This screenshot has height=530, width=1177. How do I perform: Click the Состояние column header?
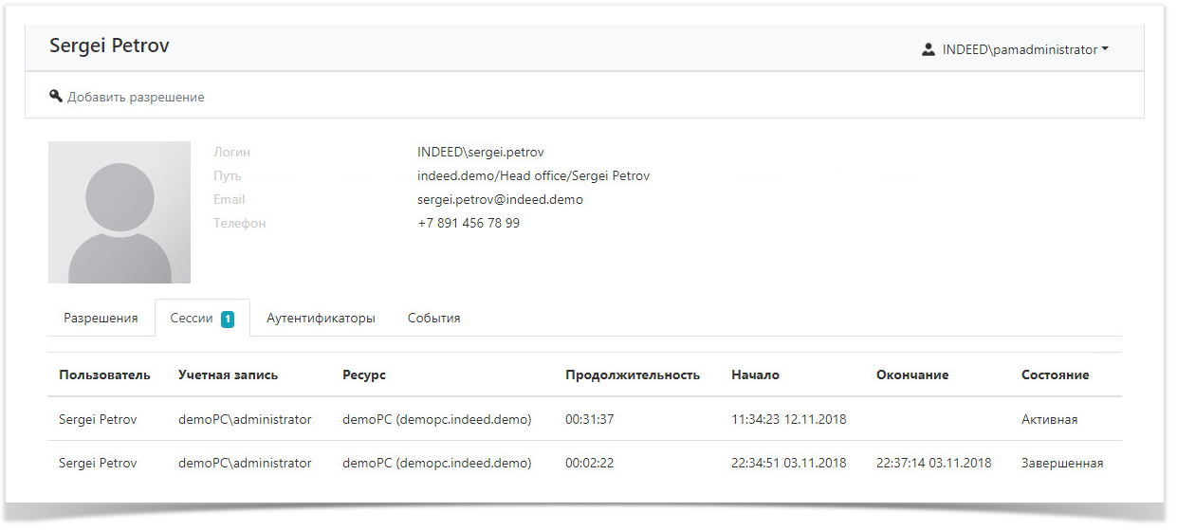click(x=1055, y=375)
